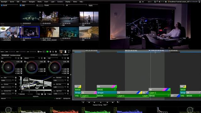Click the green enable indicator in the header
201x113 pixels.
47,51
